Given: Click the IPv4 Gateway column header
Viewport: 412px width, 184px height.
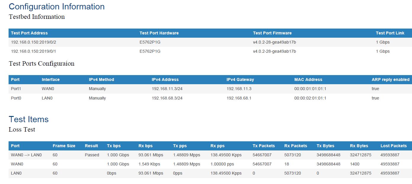Looking at the screenshot, I should 240,79.
